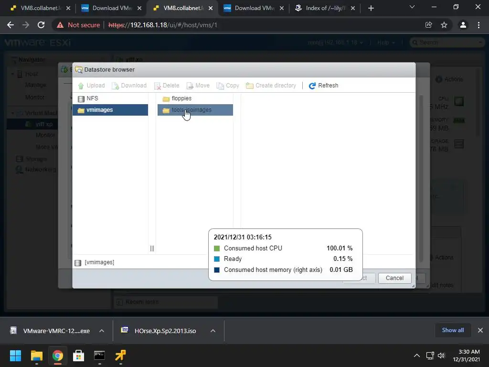Open the Chrome three-dot menu
Image resolution: width=489 pixels, height=367 pixels.
coord(478,25)
